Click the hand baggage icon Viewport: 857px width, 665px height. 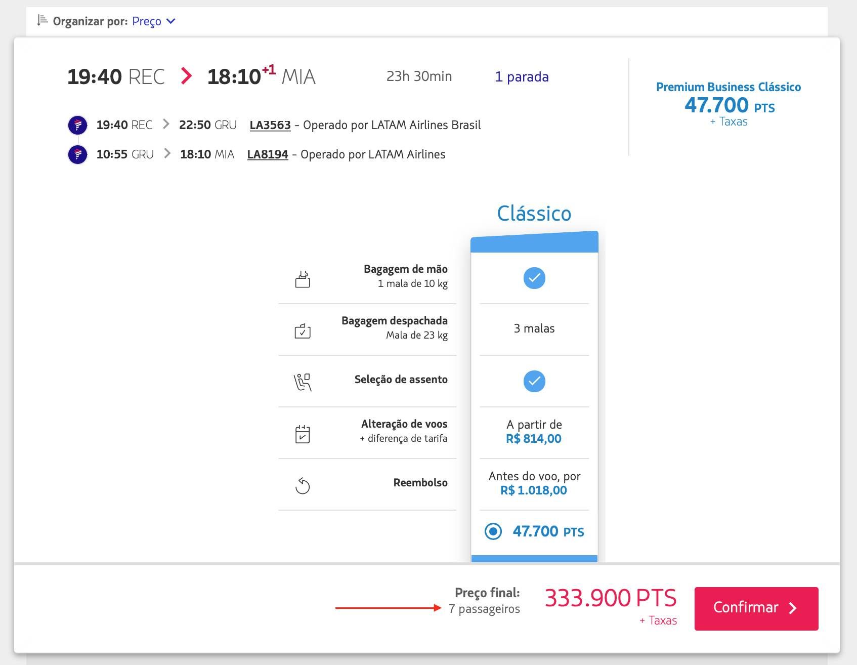303,279
